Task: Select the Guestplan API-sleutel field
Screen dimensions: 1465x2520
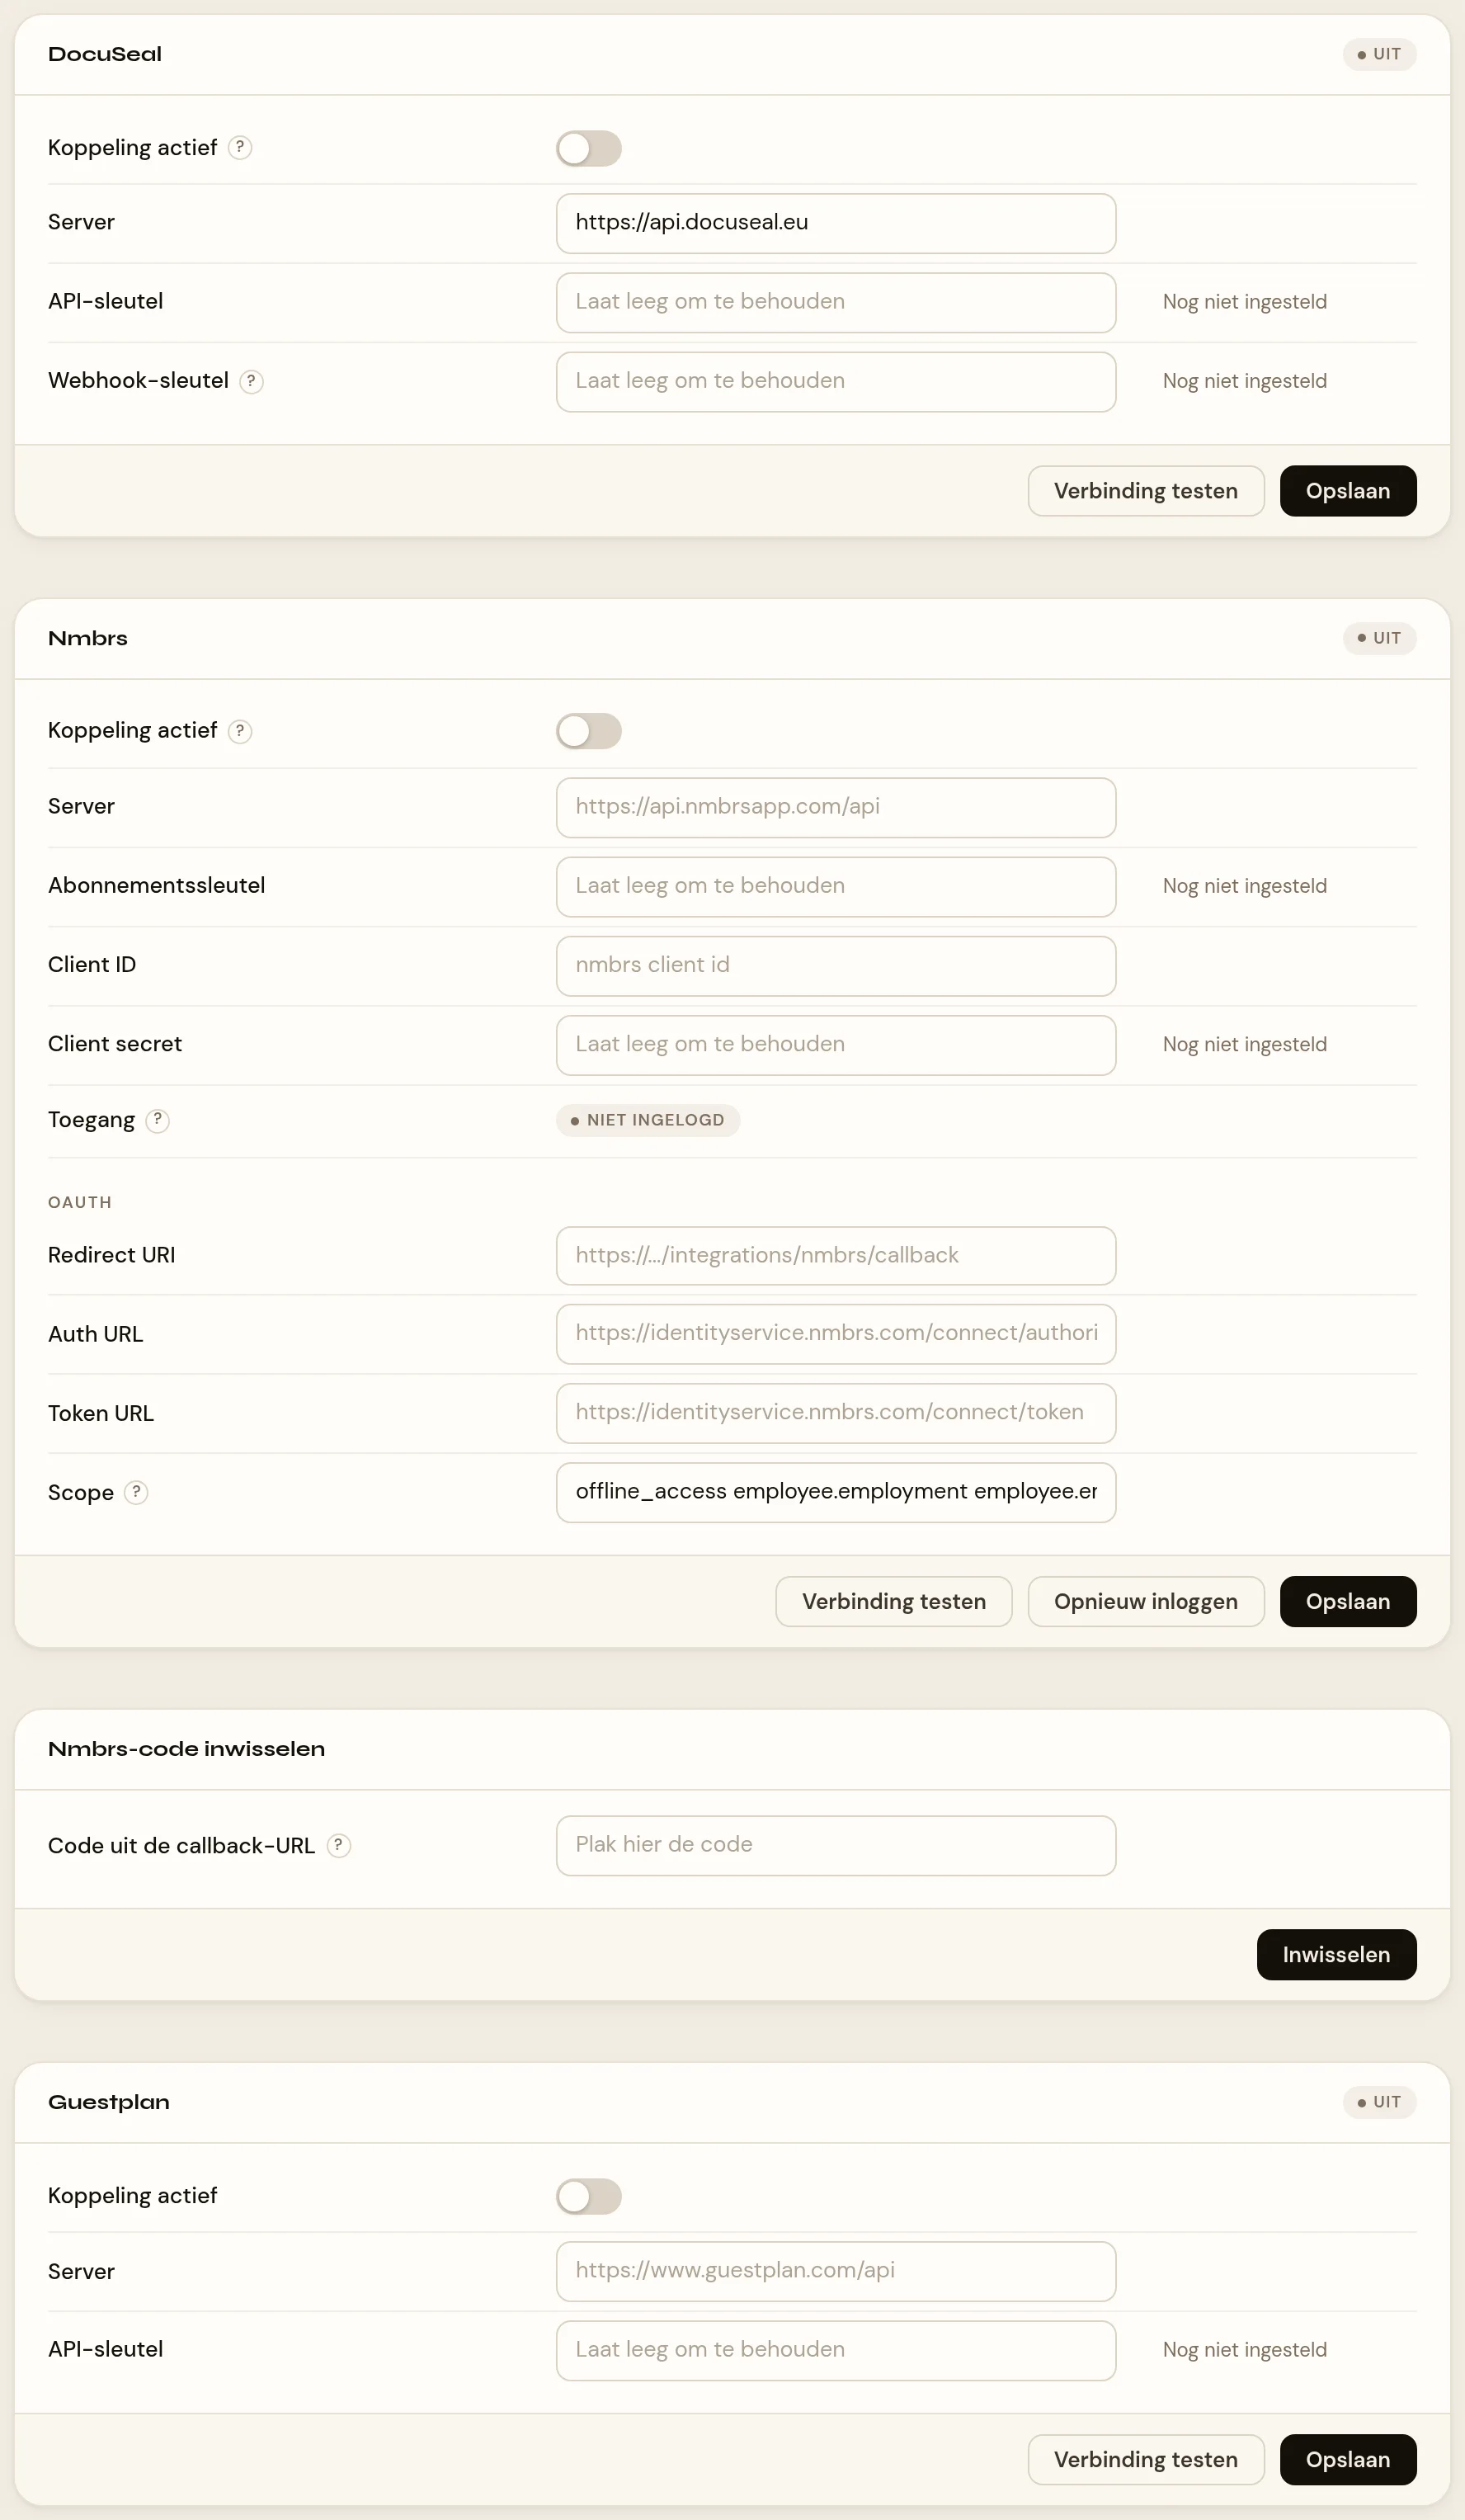Action: pos(836,2350)
